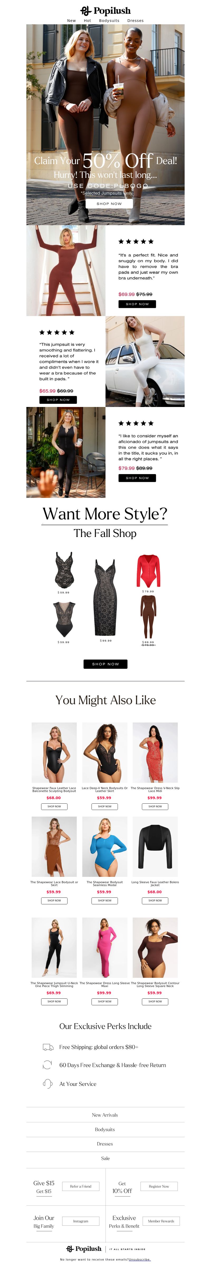Click the free shipping truck icon
This screenshot has width=211, height=1264.
point(48,1047)
